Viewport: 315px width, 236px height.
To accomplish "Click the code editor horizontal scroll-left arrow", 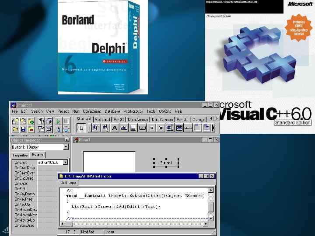I will click(63, 223).
